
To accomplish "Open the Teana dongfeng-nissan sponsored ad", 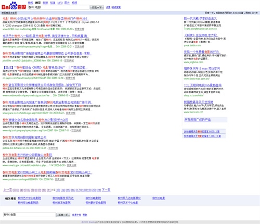I will (x=200, y=18).
